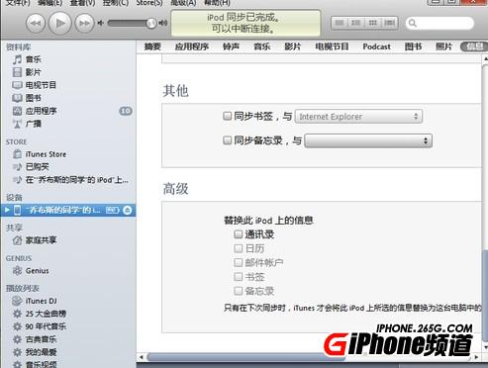Open the notes sync target dropdown
The height and width of the screenshot is (368, 488).
[368, 140]
